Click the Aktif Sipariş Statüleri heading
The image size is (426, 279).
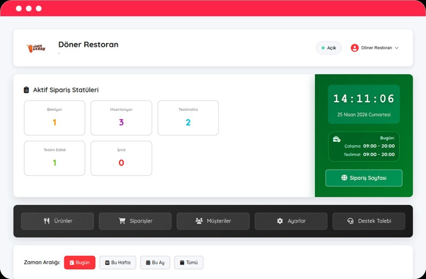tap(66, 90)
